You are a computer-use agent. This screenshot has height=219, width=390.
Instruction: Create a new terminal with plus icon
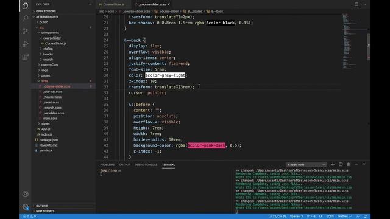[333, 164]
